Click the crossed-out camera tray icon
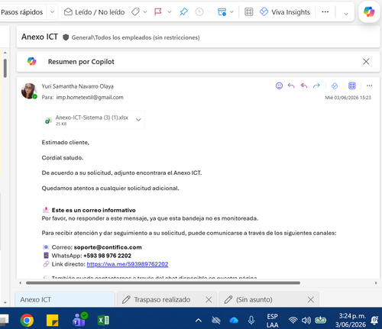The width and height of the screenshot is (382, 329). pos(216,321)
